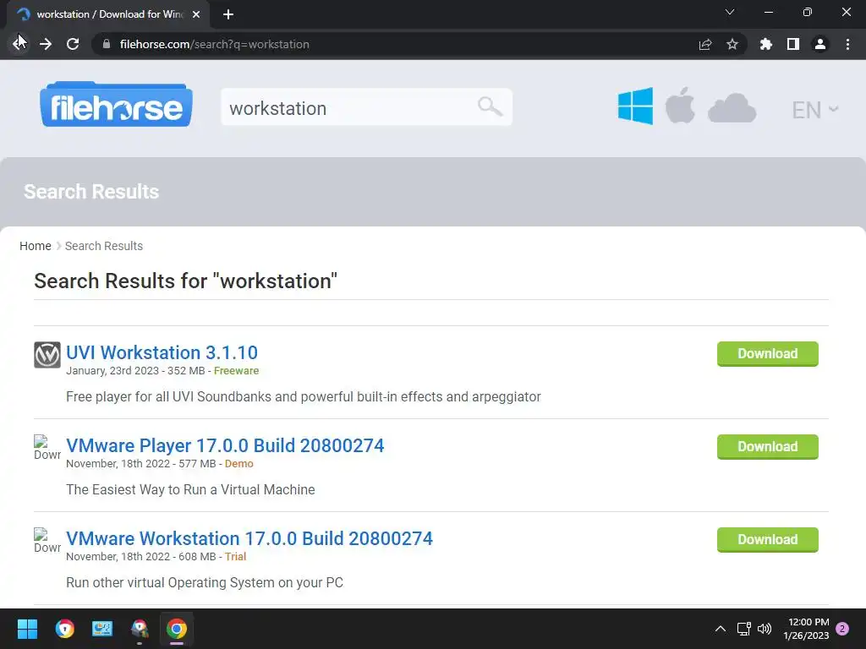866x649 pixels.
Task: Click the browser back arrow
Action: [19, 44]
